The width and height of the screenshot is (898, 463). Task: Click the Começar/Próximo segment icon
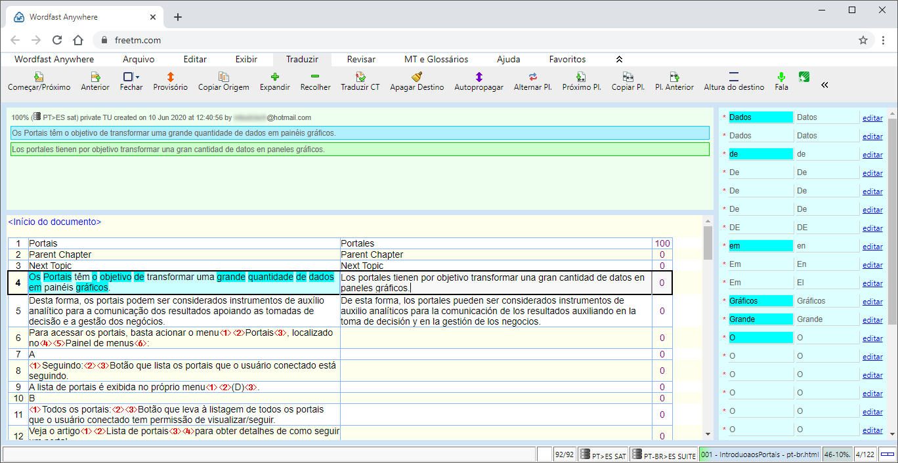pos(39,77)
